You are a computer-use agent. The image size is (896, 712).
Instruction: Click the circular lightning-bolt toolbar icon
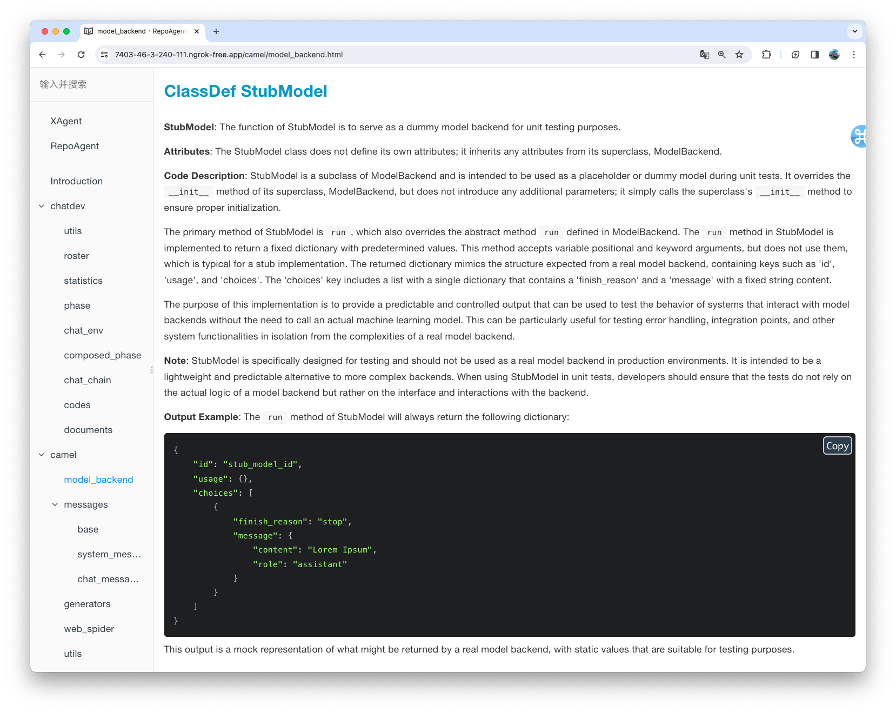coord(795,55)
